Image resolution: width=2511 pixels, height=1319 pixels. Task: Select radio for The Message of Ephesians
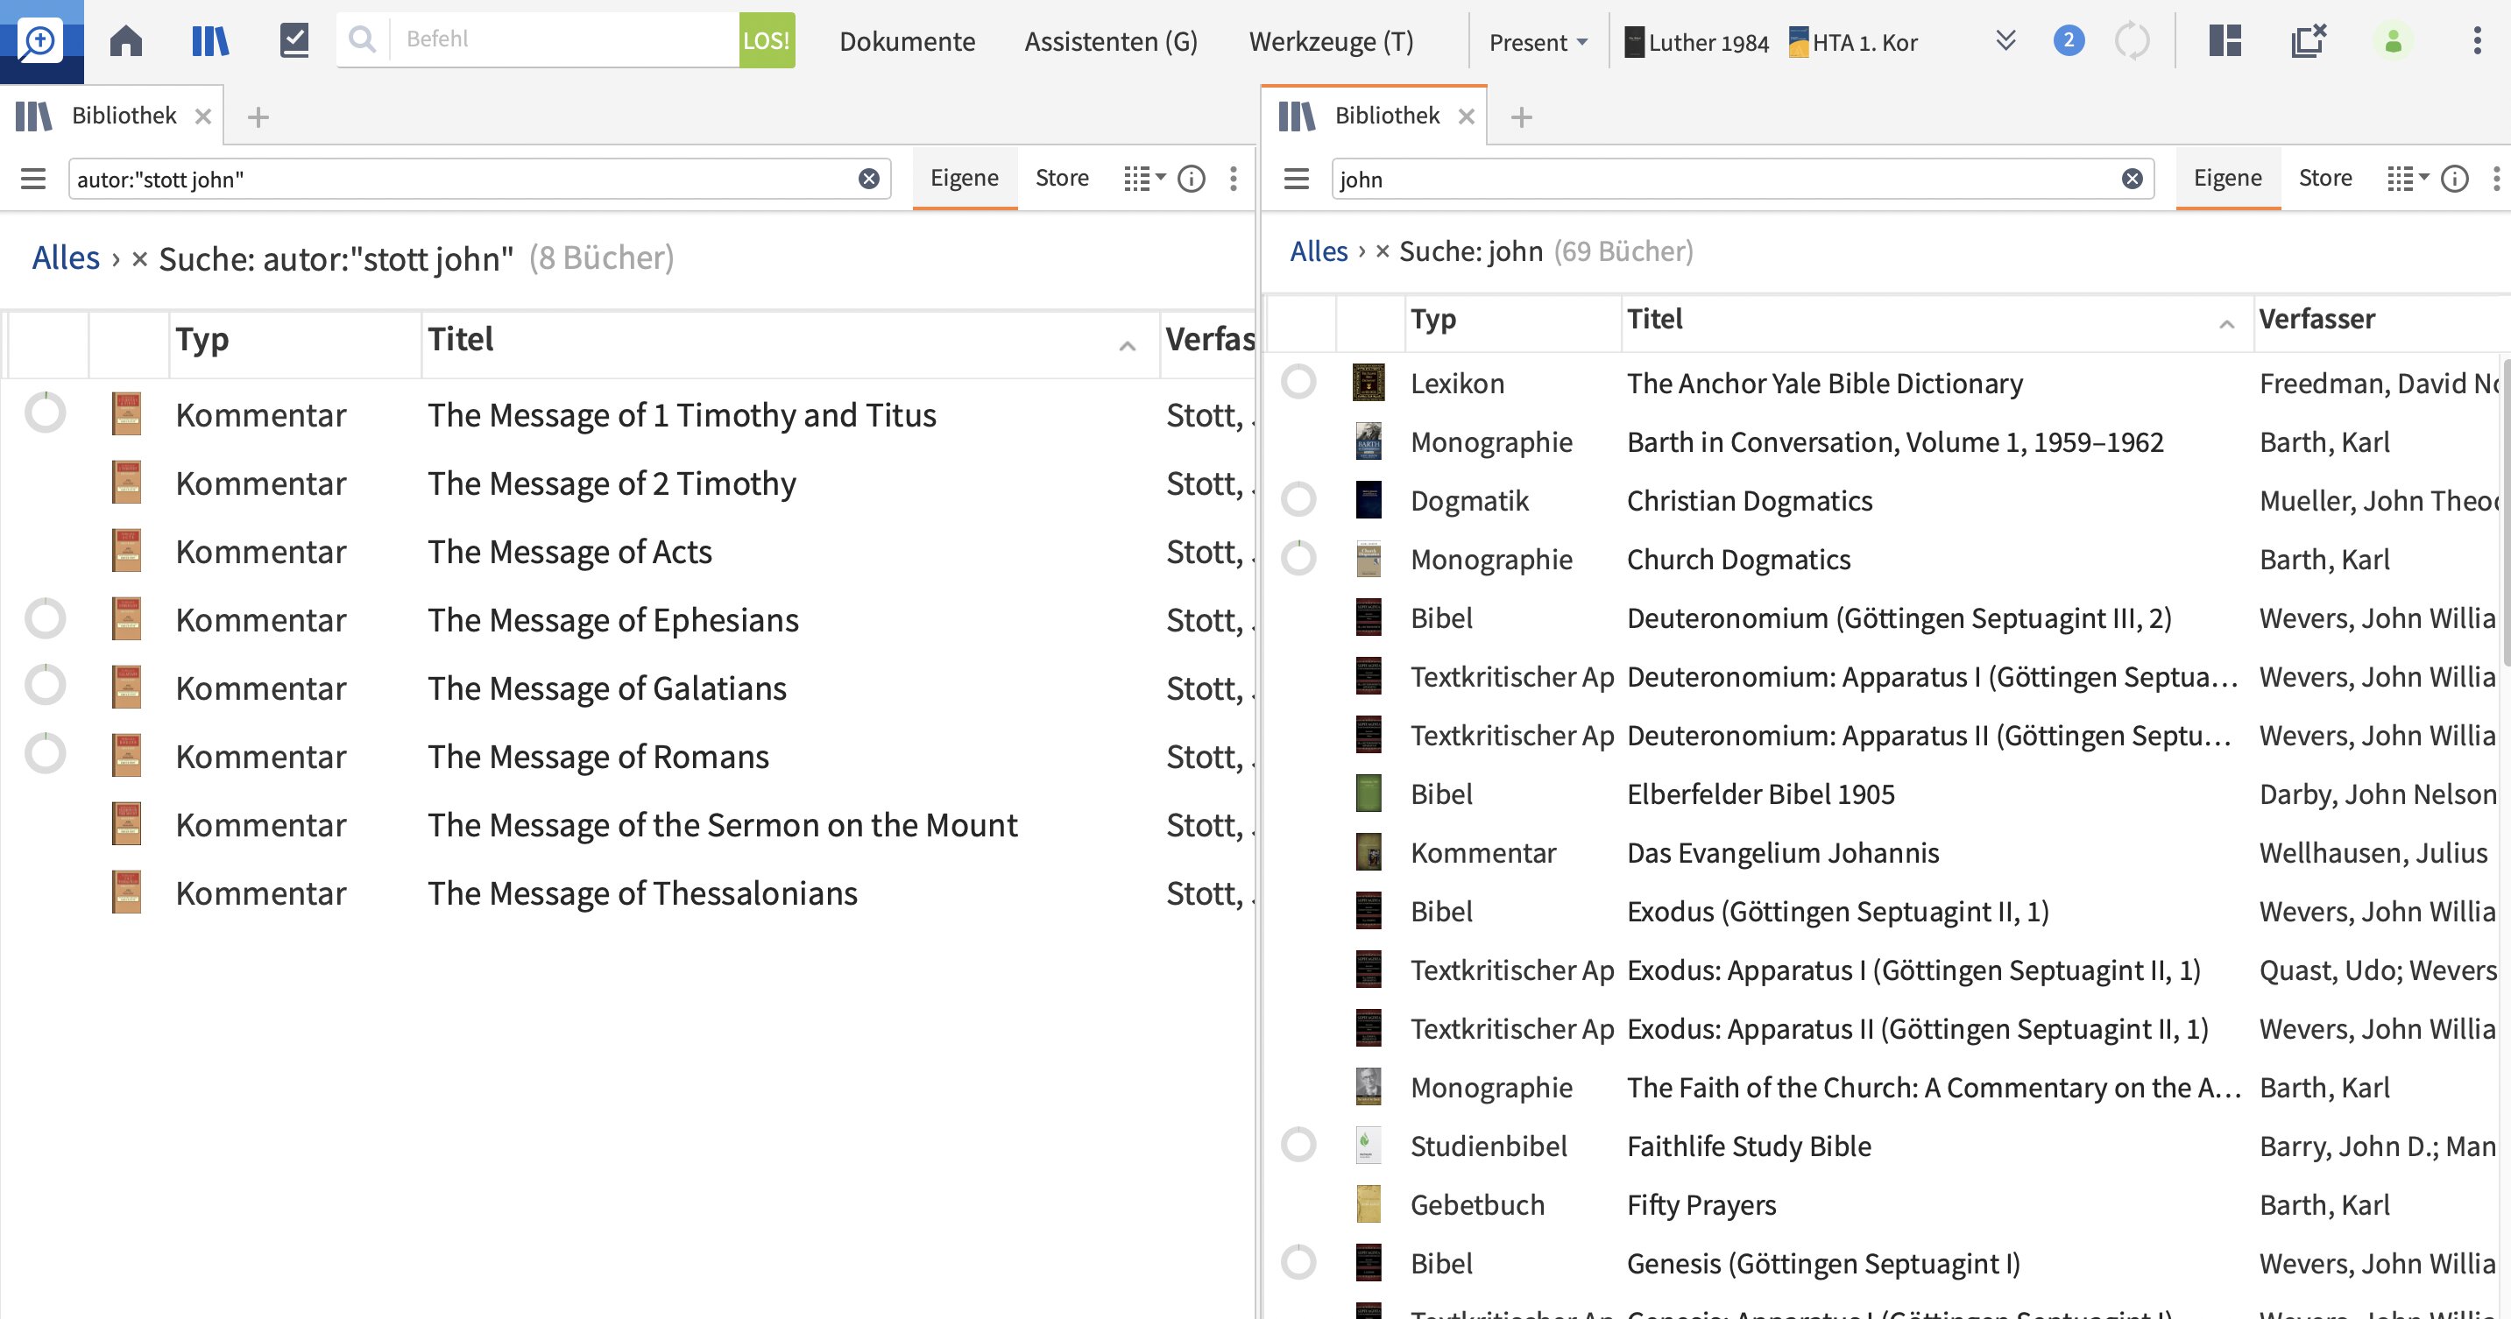45,618
